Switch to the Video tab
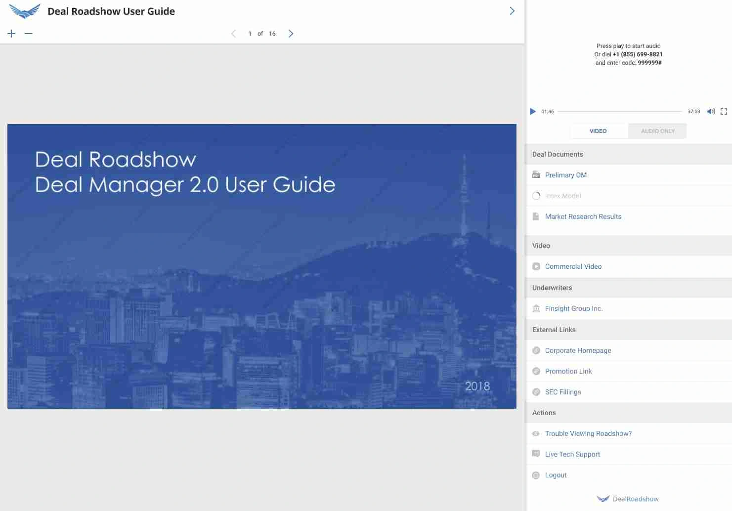The image size is (732, 511). point(598,131)
